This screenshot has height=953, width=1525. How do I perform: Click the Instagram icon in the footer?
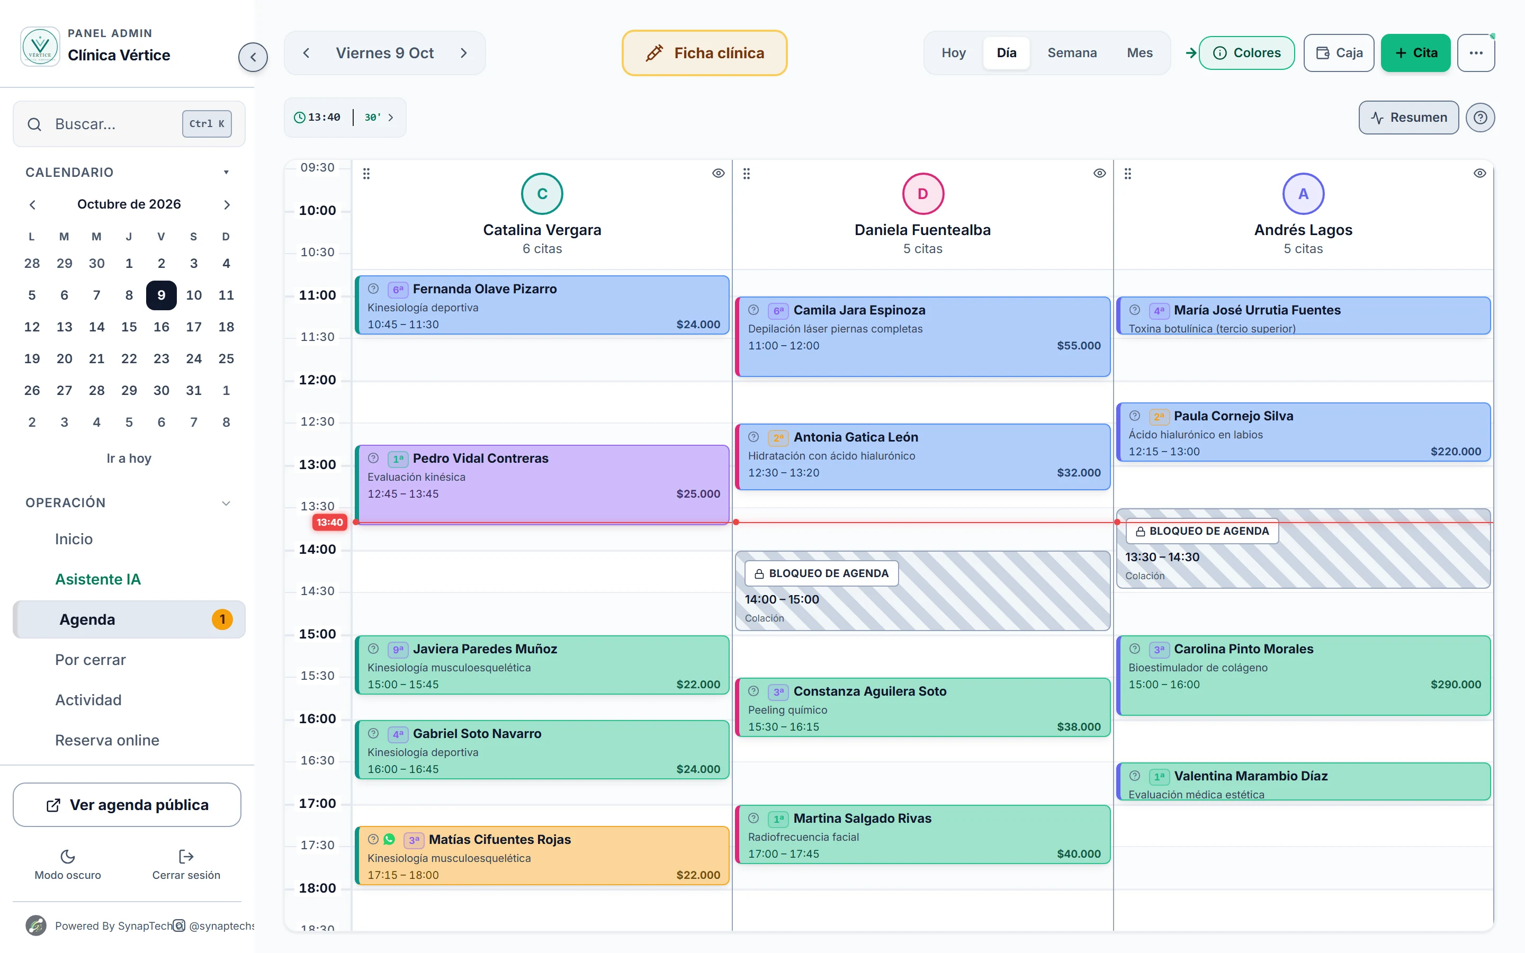179,925
